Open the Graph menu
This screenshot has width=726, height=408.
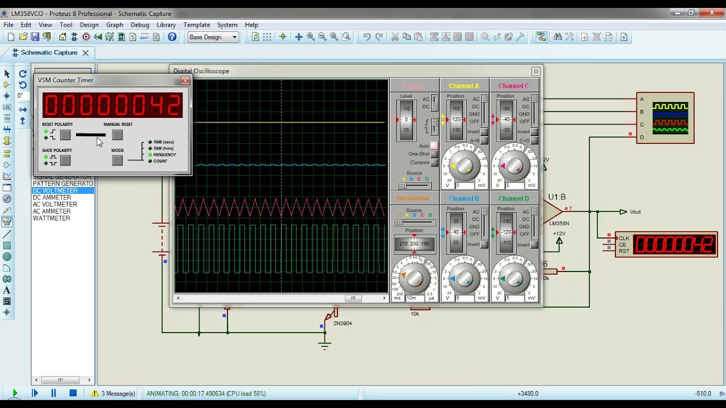115,25
